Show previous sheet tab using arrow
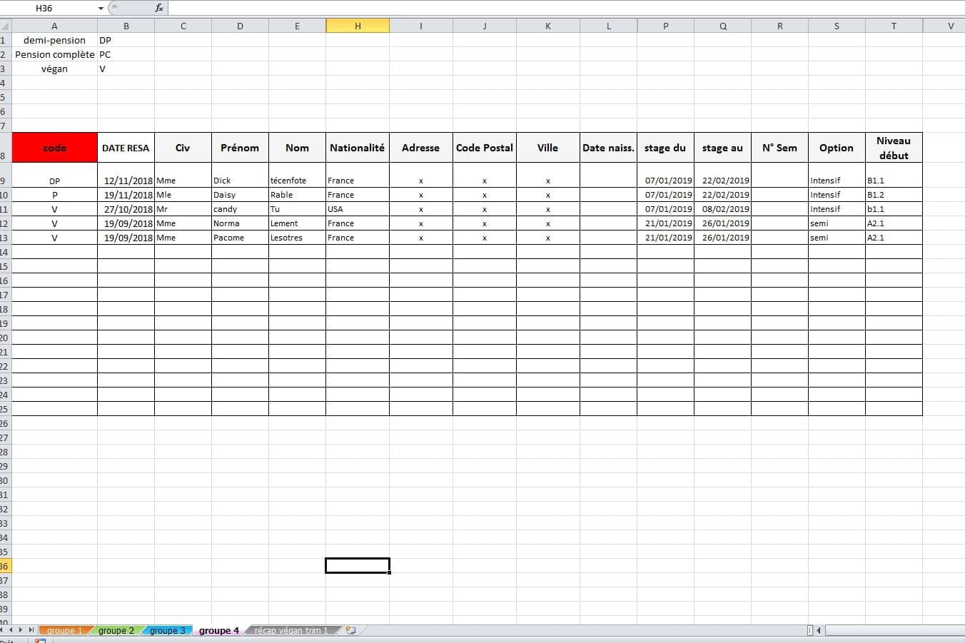The height and width of the screenshot is (643, 965). coord(11,630)
